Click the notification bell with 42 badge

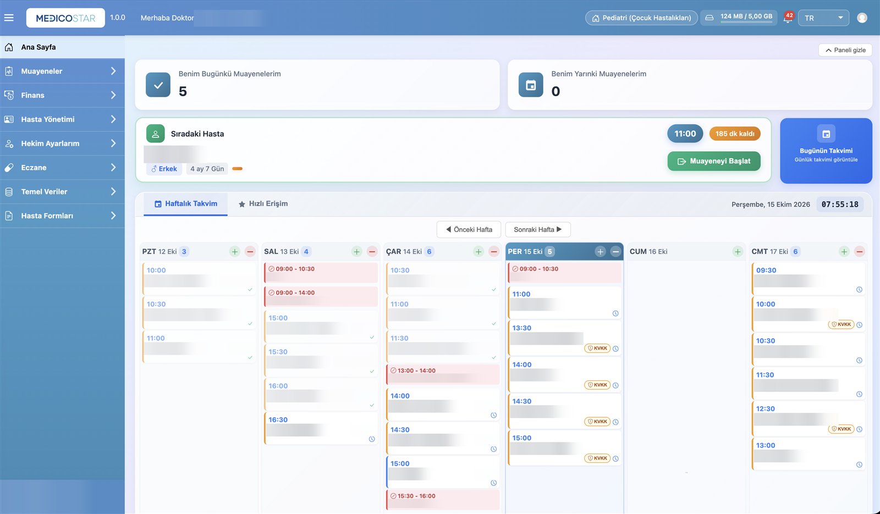coord(788,18)
